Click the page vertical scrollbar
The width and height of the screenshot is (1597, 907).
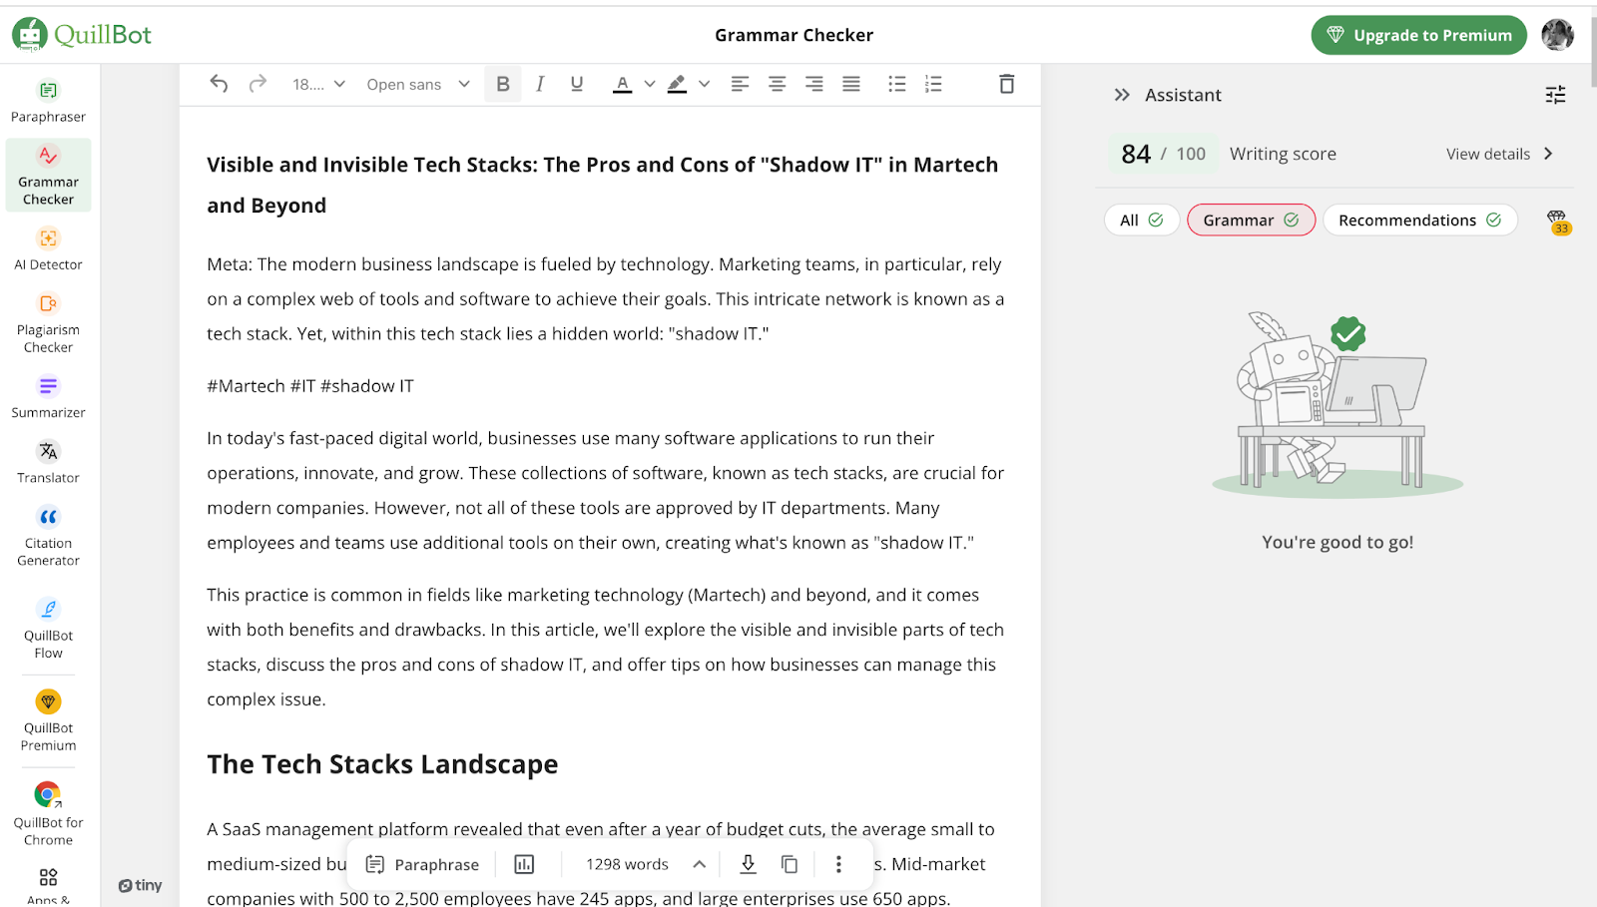click(x=1592, y=50)
